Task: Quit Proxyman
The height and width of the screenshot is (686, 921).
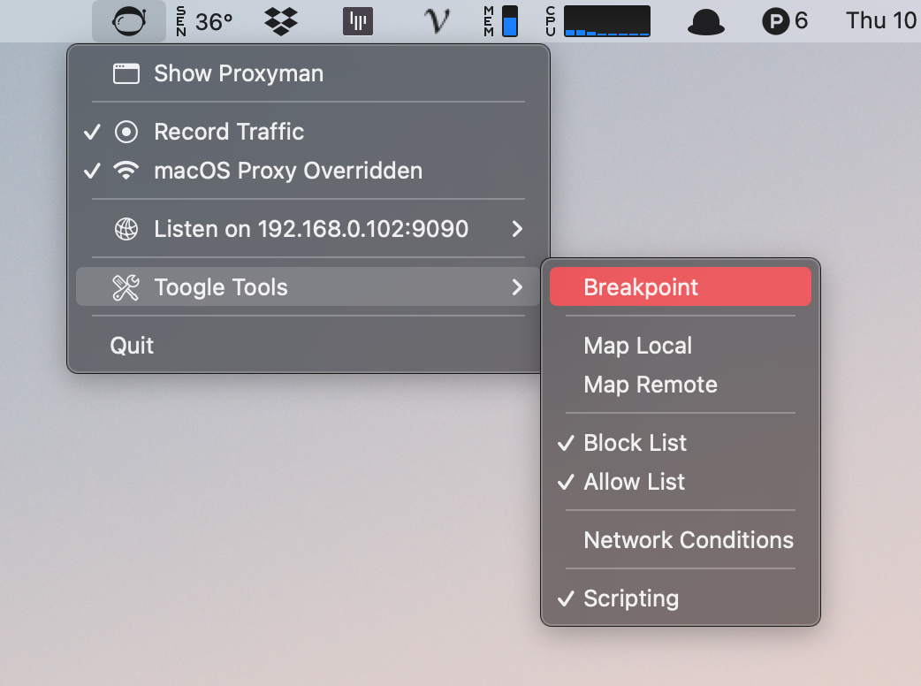Action: (132, 345)
